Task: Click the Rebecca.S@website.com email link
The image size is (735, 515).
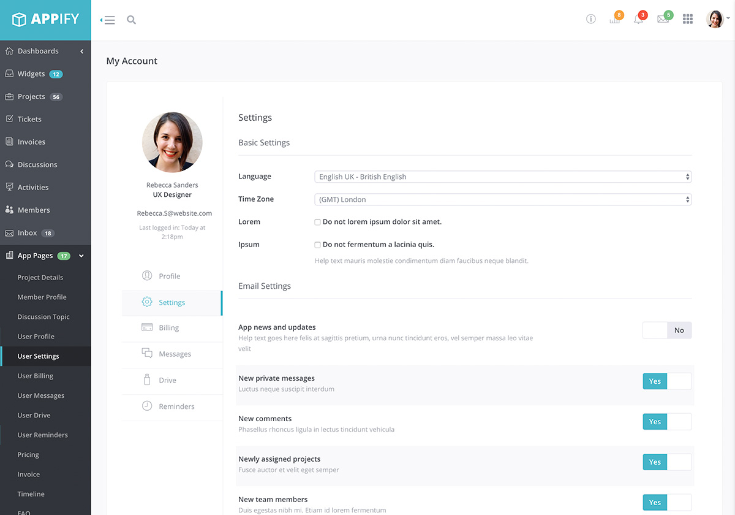Action: (174, 213)
